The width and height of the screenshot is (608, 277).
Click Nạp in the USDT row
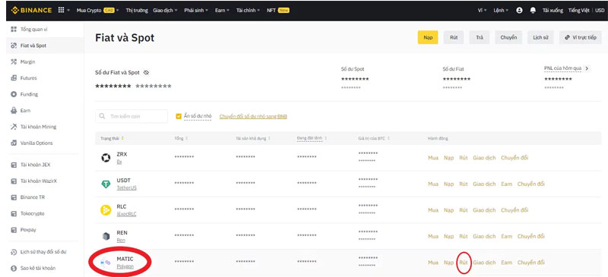[448, 184]
